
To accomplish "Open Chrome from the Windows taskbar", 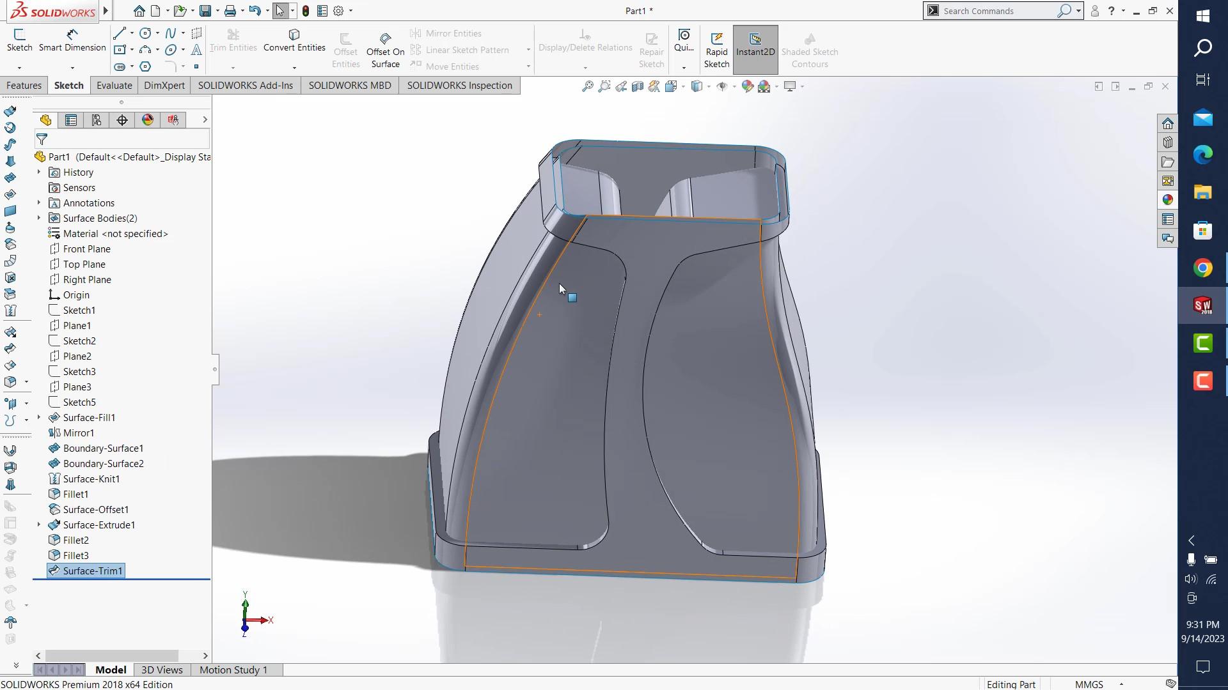I will 1202,268.
